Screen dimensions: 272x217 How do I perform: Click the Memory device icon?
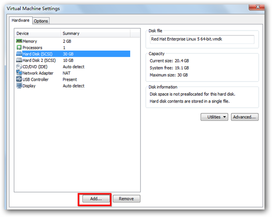(x=19, y=41)
